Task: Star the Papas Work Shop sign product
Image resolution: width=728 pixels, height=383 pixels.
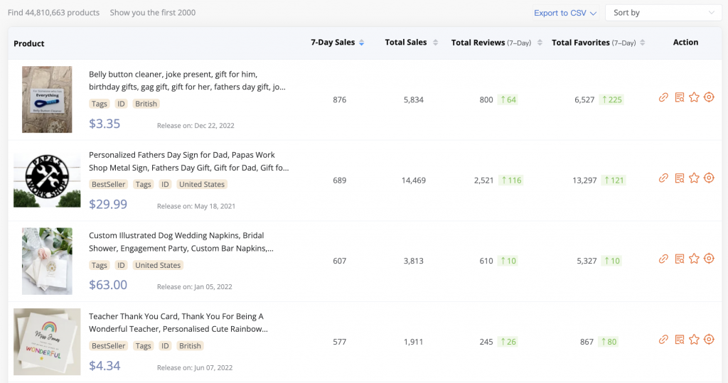Action: (x=694, y=178)
